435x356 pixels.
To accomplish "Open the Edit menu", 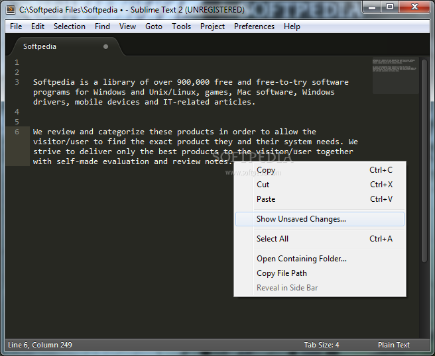I will click(x=38, y=26).
